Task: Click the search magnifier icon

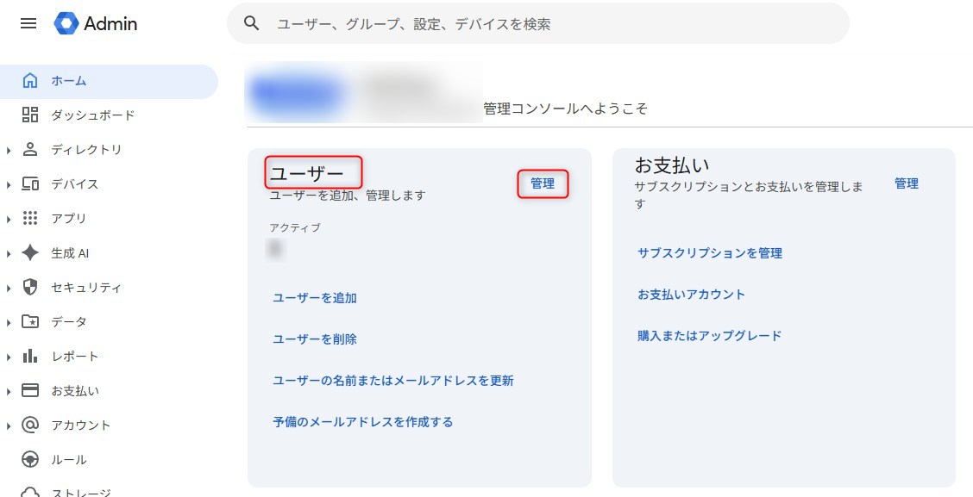Action: pos(252,24)
